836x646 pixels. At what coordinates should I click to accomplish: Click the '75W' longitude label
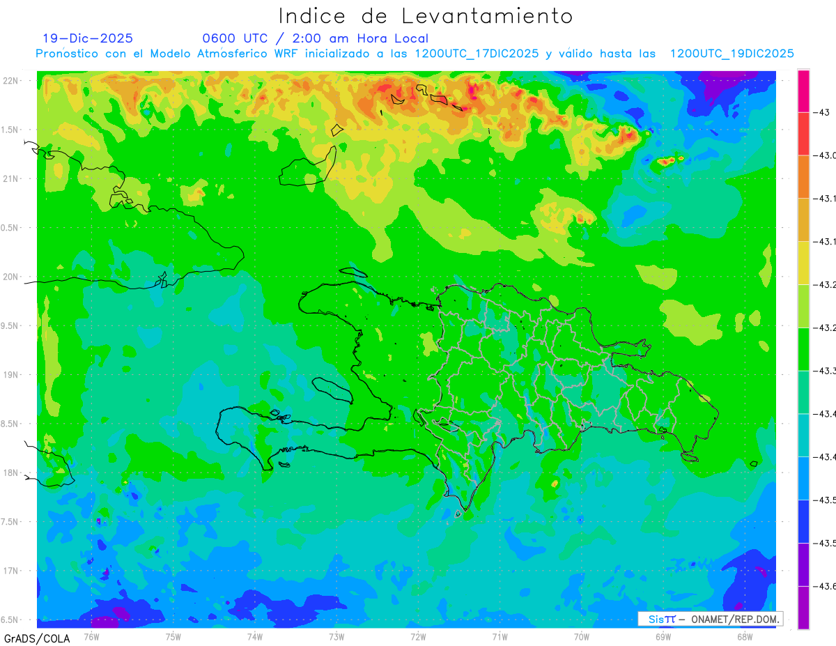[x=173, y=636]
